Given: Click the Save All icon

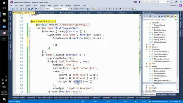Looking at the screenshot, I should point(32,9).
